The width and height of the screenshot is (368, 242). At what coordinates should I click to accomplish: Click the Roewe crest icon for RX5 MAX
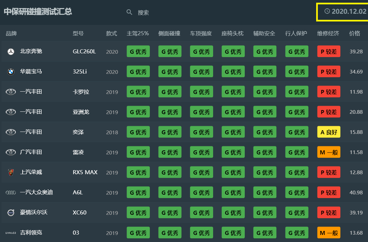10,172
